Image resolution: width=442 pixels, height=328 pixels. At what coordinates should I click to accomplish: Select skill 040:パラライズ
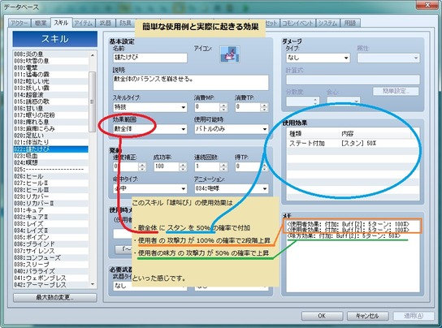pos(50,271)
